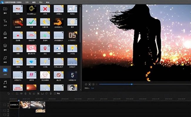Click the blue playhead marker on timeline ruler
Viewport: 191px width, 117px height.
point(19,101)
